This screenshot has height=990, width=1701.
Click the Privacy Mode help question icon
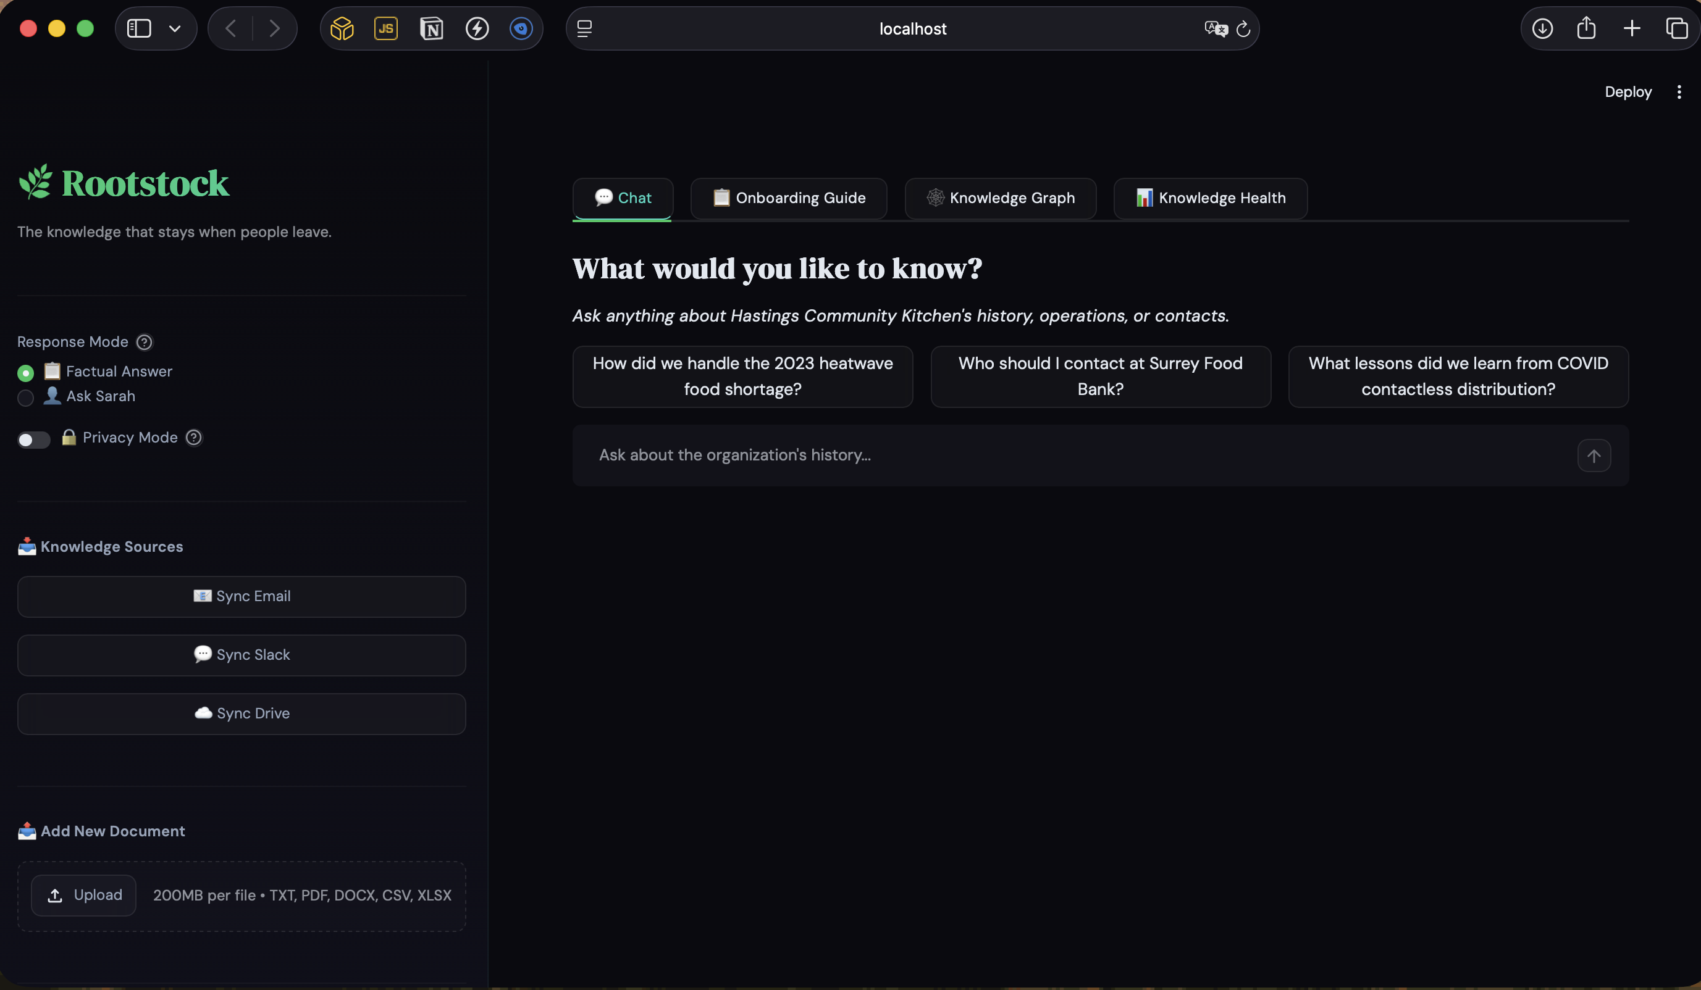tap(194, 438)
